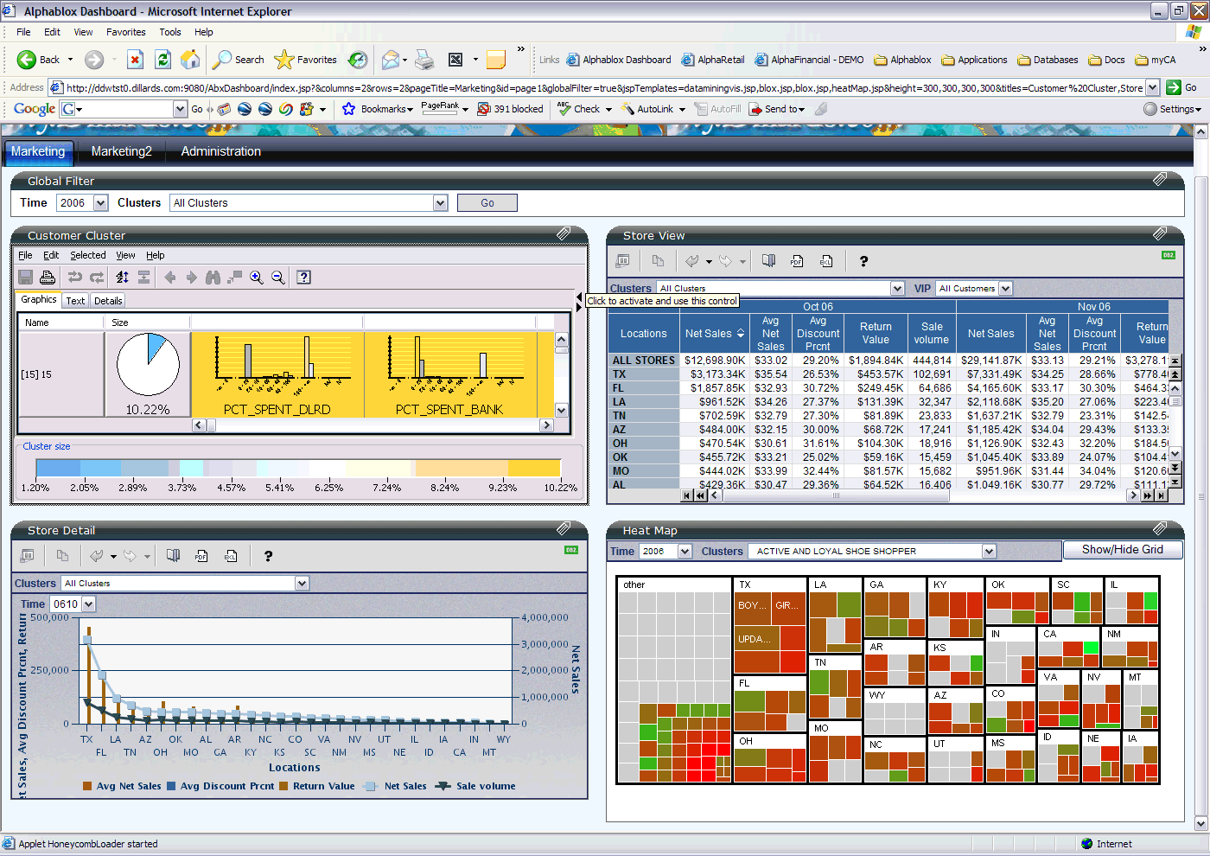The height and width of the screenshot is (856, 1210).
Task: Open Store Detail Clusters dropdown
Action: (x=302, y=584)
